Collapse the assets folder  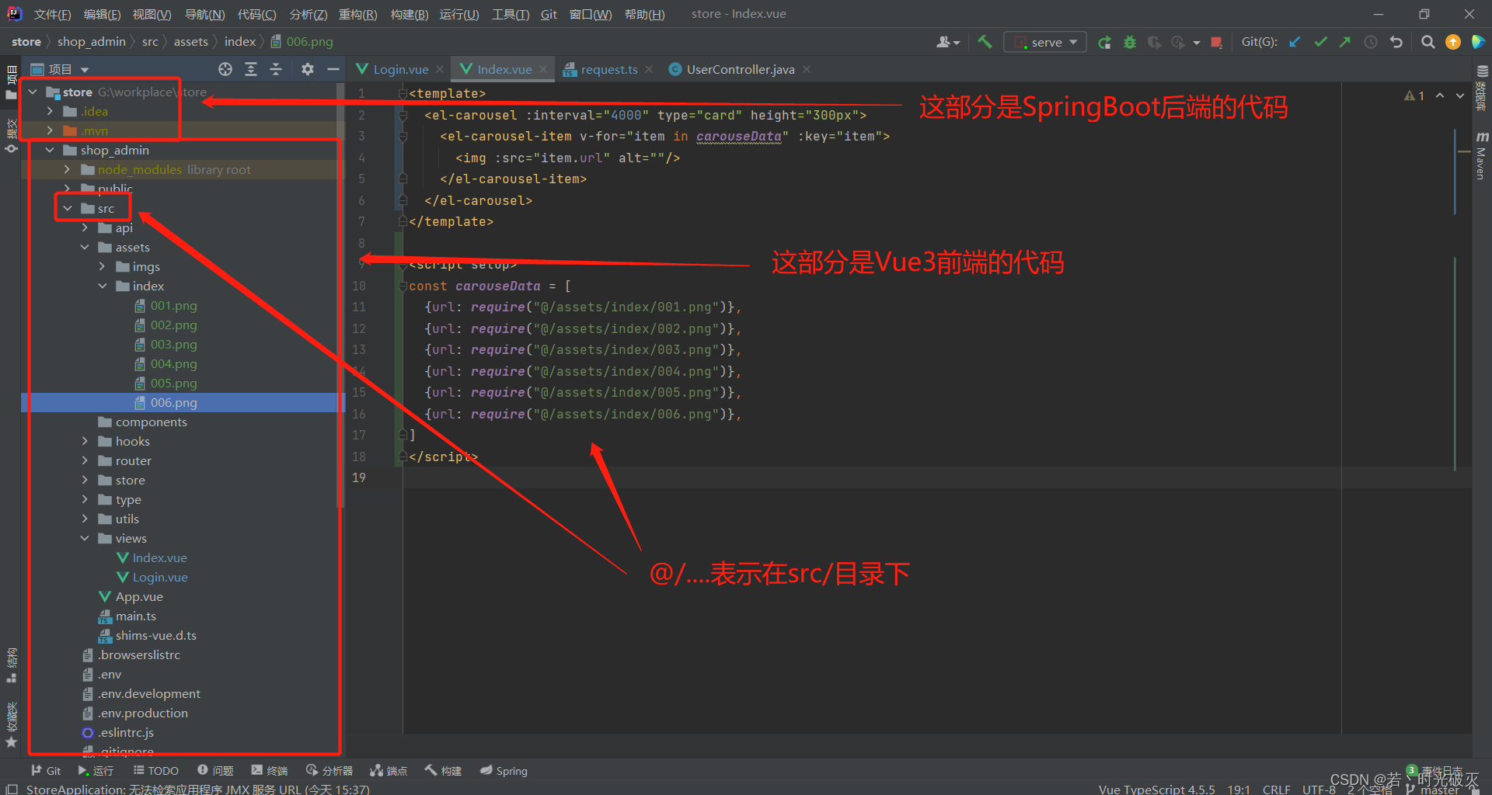[x=85, y=247]
